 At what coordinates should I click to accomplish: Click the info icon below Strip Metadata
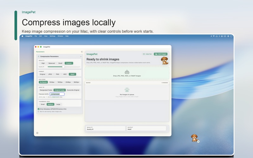pos(38,112)
